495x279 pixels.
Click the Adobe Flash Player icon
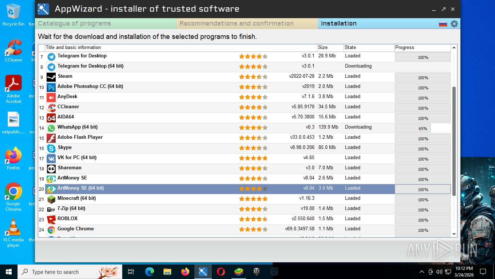(51, 138)
